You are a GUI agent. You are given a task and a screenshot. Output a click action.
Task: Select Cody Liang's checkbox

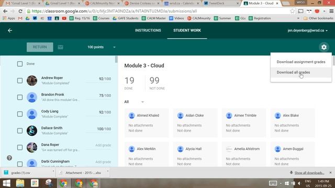20,114
